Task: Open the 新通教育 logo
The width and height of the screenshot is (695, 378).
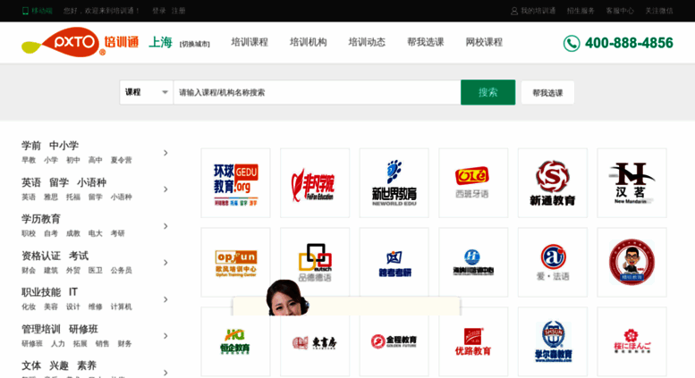Action: [x=553, y=183]
